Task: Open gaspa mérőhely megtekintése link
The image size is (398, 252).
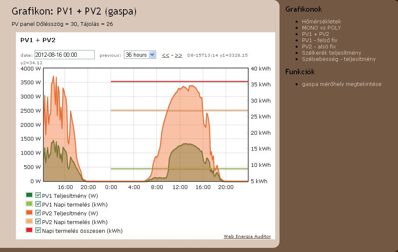Action: point(342,84)
